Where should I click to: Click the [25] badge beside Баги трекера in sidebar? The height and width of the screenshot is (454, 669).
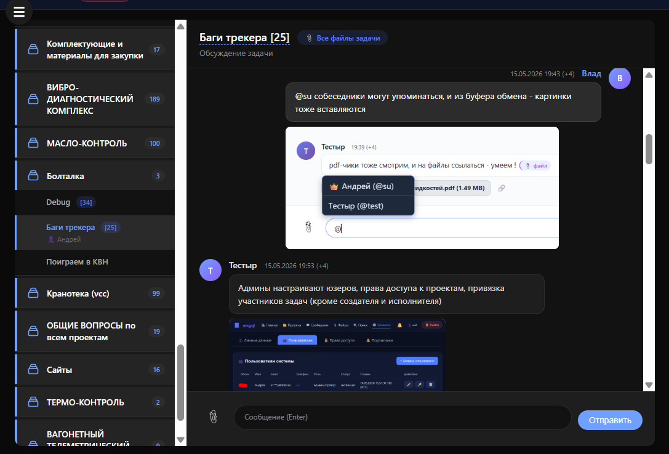(111, 228)
